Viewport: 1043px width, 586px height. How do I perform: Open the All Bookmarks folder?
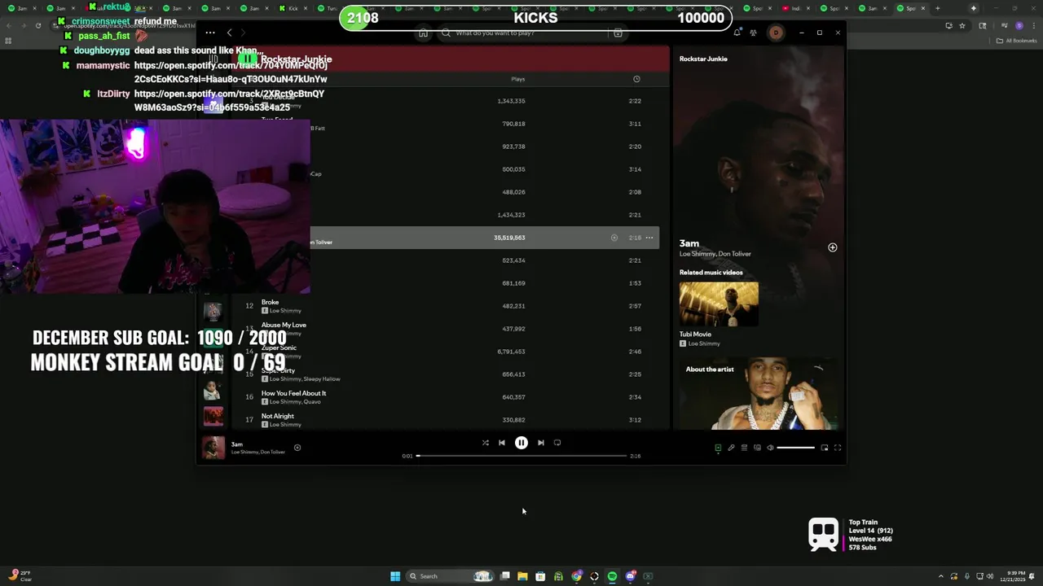(1017, 40)
